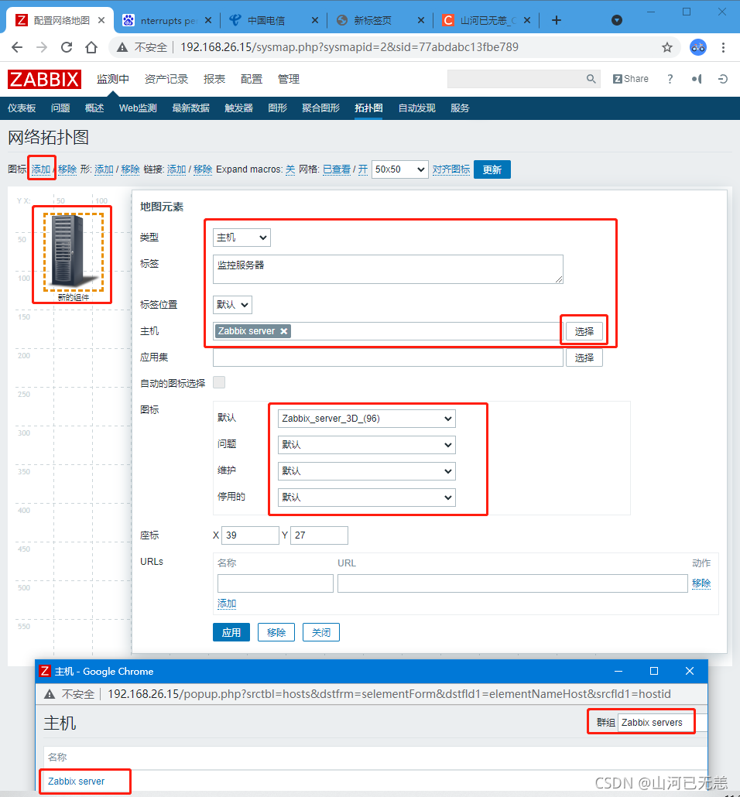Click 添加 link for 链接
The image size is (740, 797).
(x=176, y=169)
